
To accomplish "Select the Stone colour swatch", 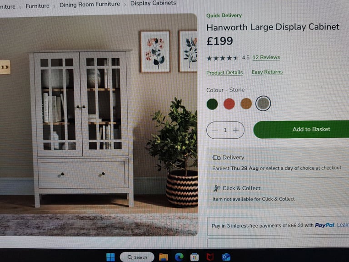I will (263, 103).
